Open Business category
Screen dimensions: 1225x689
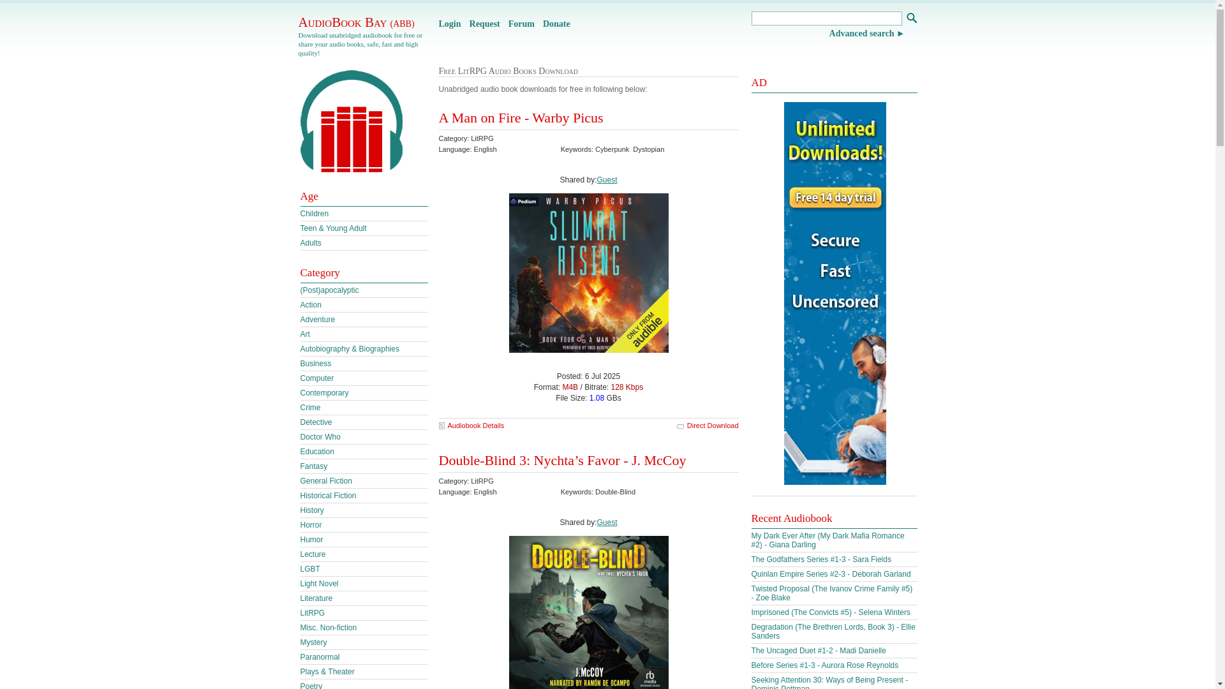[315, 364]
